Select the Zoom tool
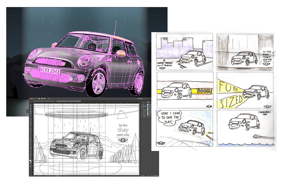 pos(31,157)
